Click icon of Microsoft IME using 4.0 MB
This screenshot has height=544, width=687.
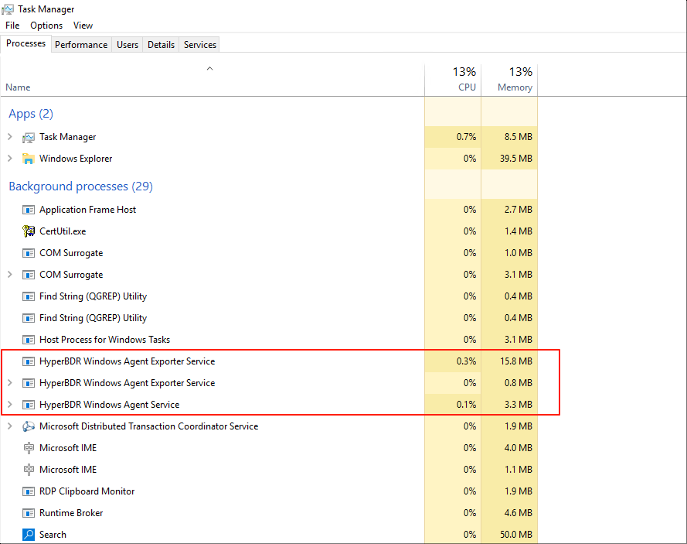(x=29, y=448)
